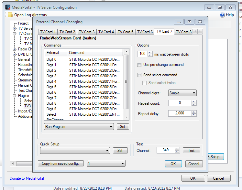Click the tab strip left scroll arrow
Viewport: 242px width, 190px height.
[195, 32]
